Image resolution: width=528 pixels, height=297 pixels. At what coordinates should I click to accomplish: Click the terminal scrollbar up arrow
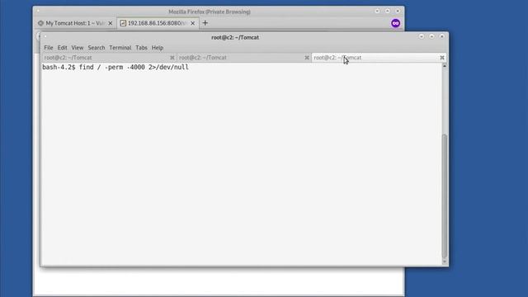coord(445,66)
